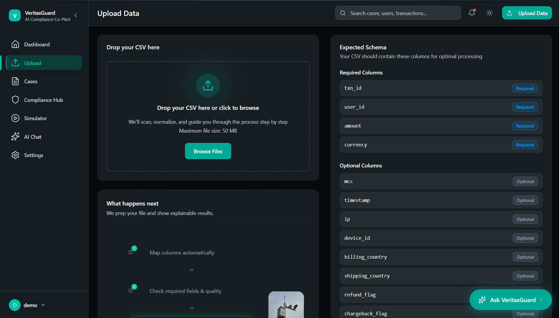Click the Settings gear icon

tap(15, 155)
